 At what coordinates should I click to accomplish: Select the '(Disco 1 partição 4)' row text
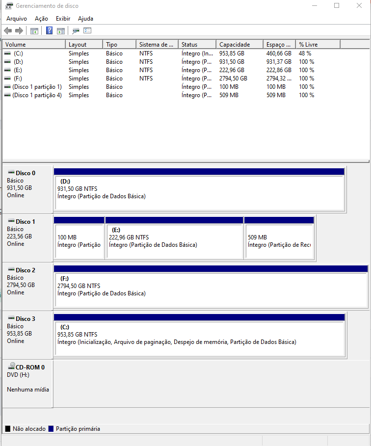coord(37,95)
